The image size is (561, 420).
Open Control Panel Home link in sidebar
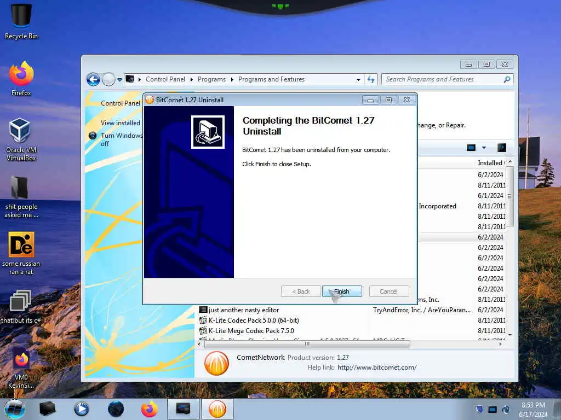[x=121, y=103]
